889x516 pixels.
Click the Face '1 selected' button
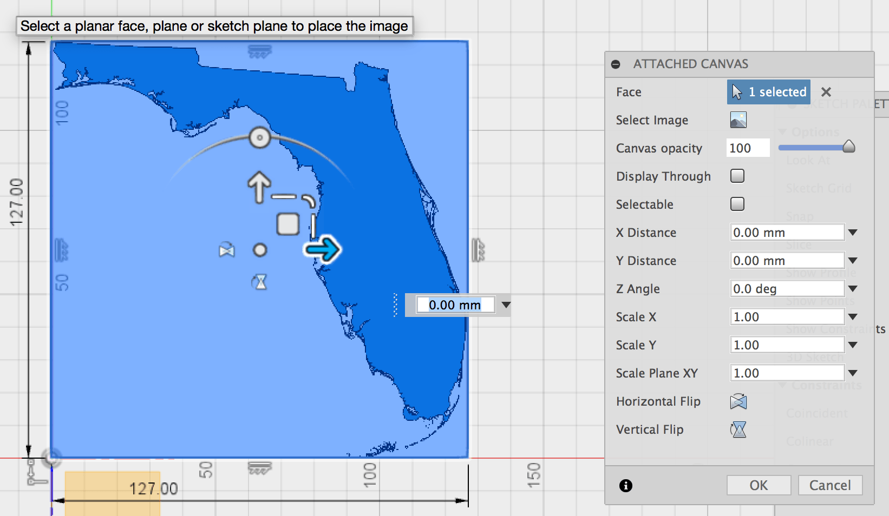coord(769,92)
